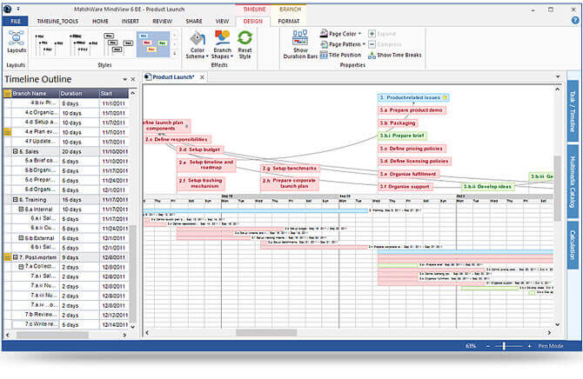Click the outline panel scroll down arrow

click(133, 327)
